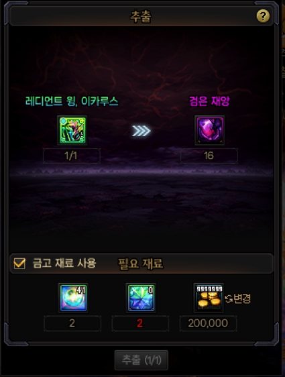The image size is (285, 377).
Task: Click the gold coins icon
Action: click(x=209, y=298)
